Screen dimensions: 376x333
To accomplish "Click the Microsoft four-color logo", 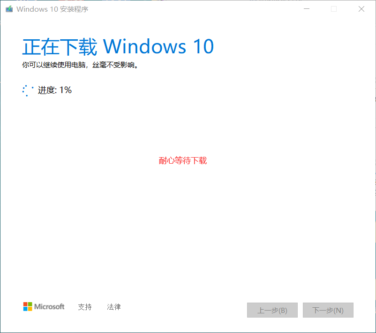I will click(x=28, y=306).
